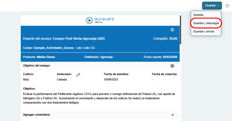
Task: Click the sowing date 10/09/2025
Action: click(111, 79)
